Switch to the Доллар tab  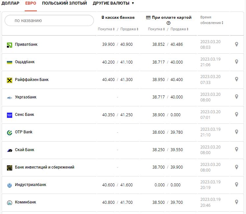10,3
